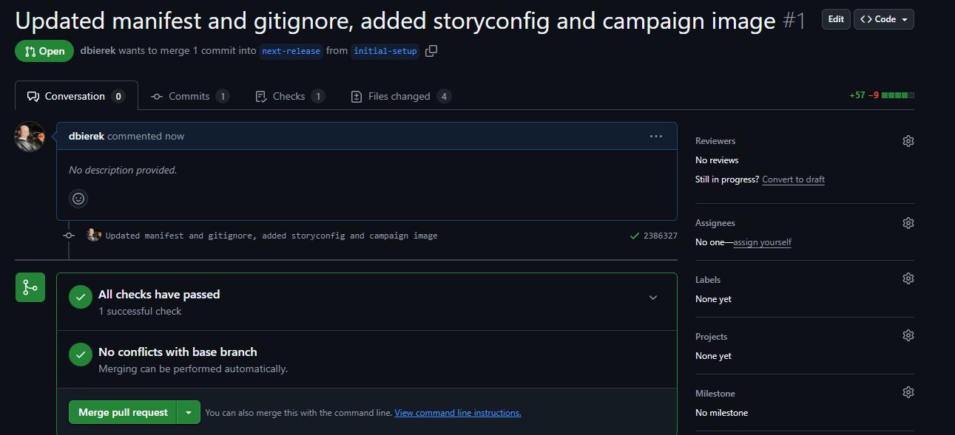Add a reaction with the smiley icon
The width and height of the screenshot is (955, 435).
(x=78, y=199)
